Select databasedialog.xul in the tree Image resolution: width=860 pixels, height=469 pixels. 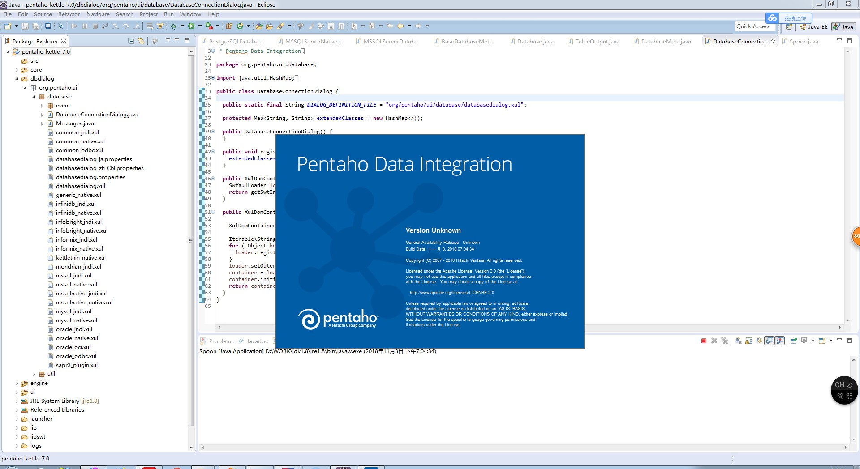(80, 186)
